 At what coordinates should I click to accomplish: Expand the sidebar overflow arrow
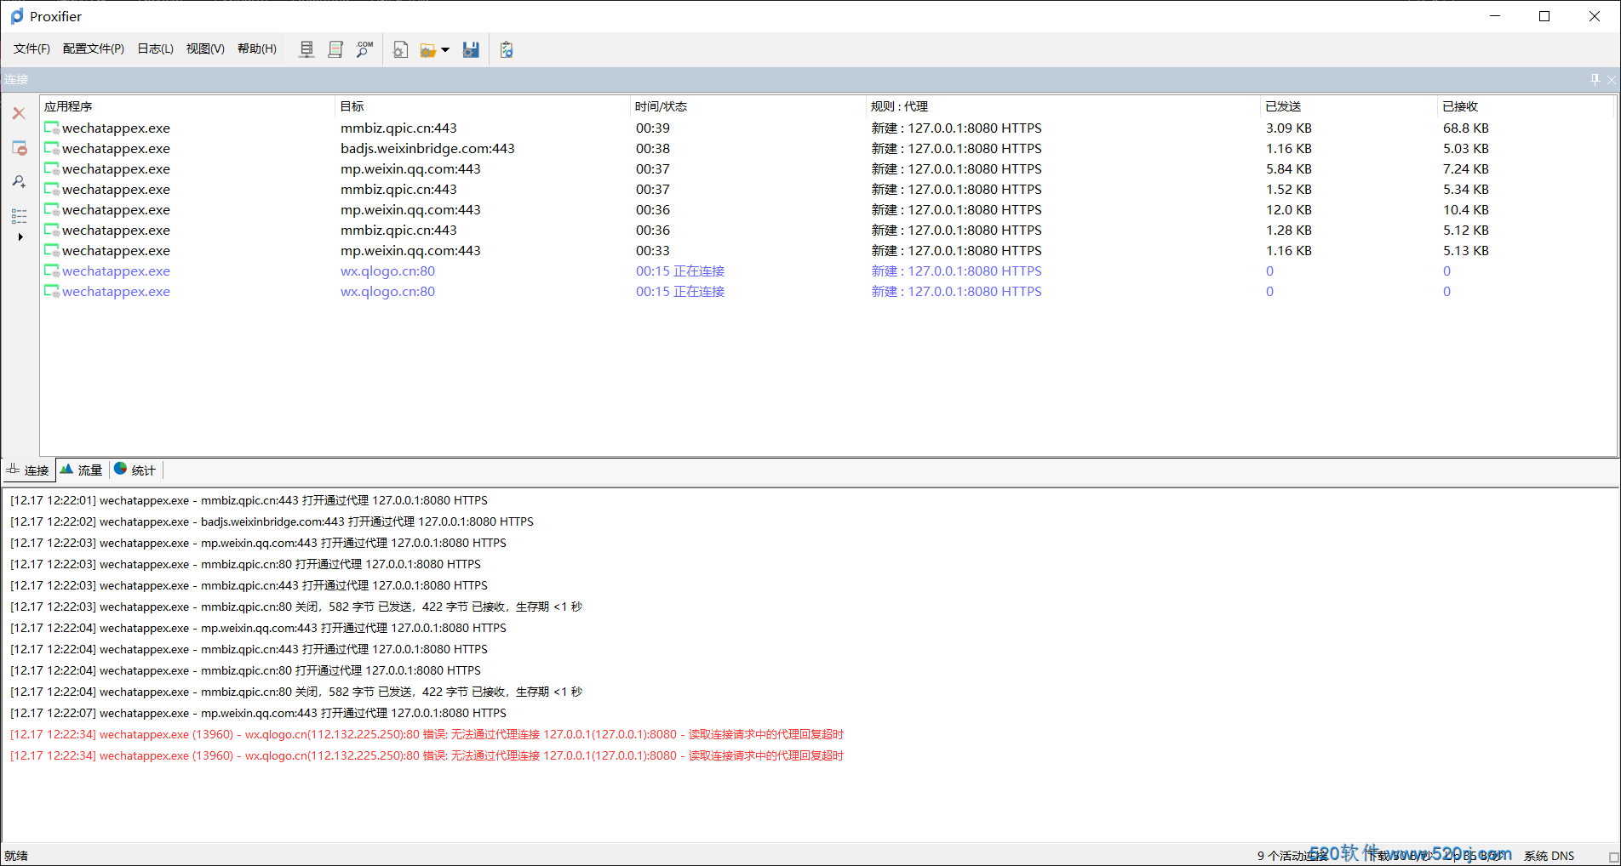[x=20, y=237]
